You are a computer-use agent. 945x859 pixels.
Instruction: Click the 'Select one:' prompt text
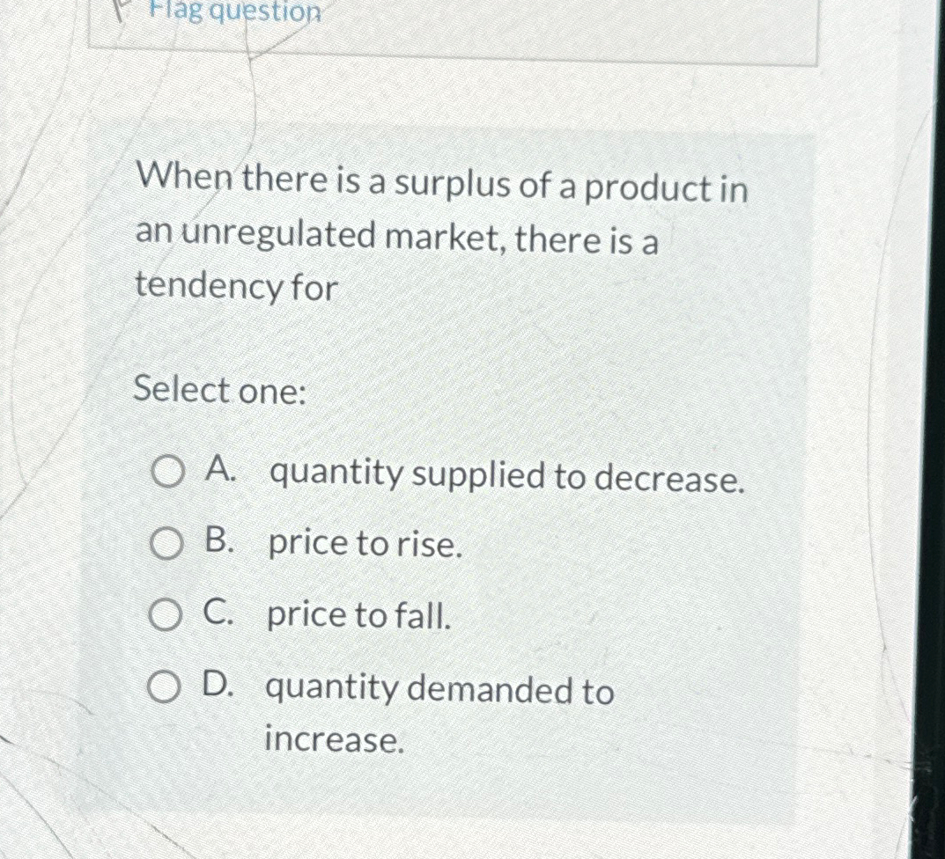[218, 389]
